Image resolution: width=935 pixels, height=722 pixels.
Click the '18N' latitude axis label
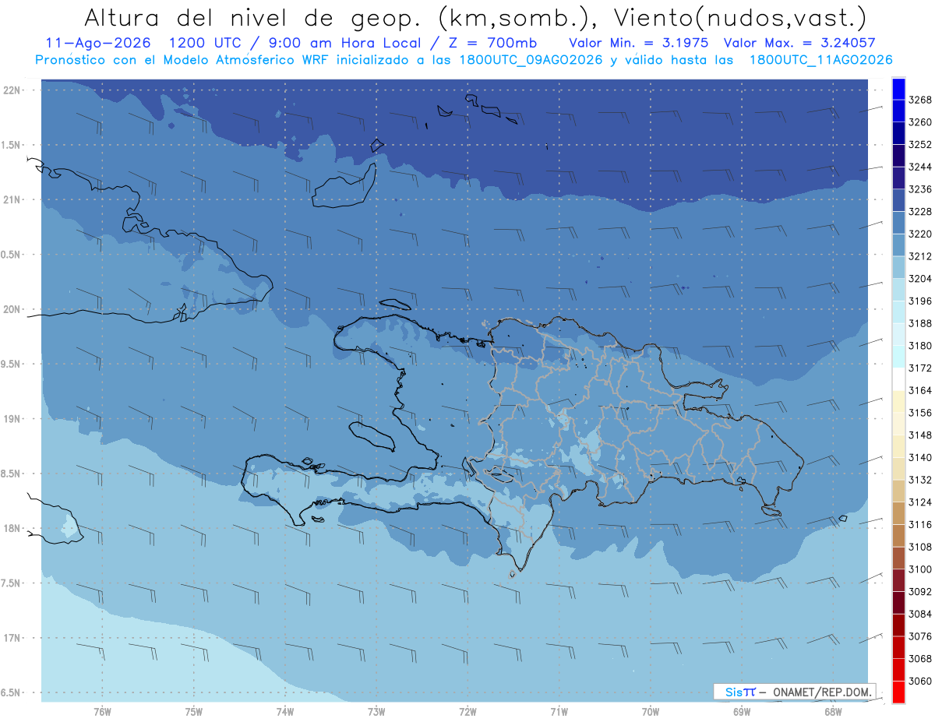(12, 528)
